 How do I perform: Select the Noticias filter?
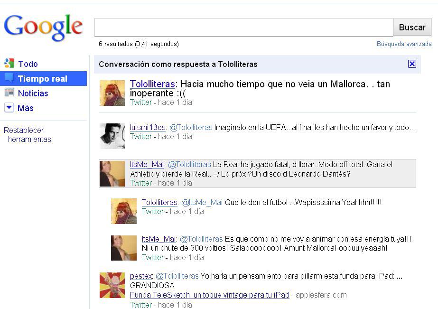33,94
